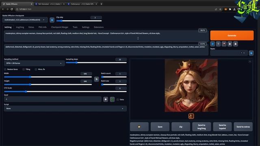Adjust the Height slider
This screenshot has width=260, height=146.
[x=48, y=84]
